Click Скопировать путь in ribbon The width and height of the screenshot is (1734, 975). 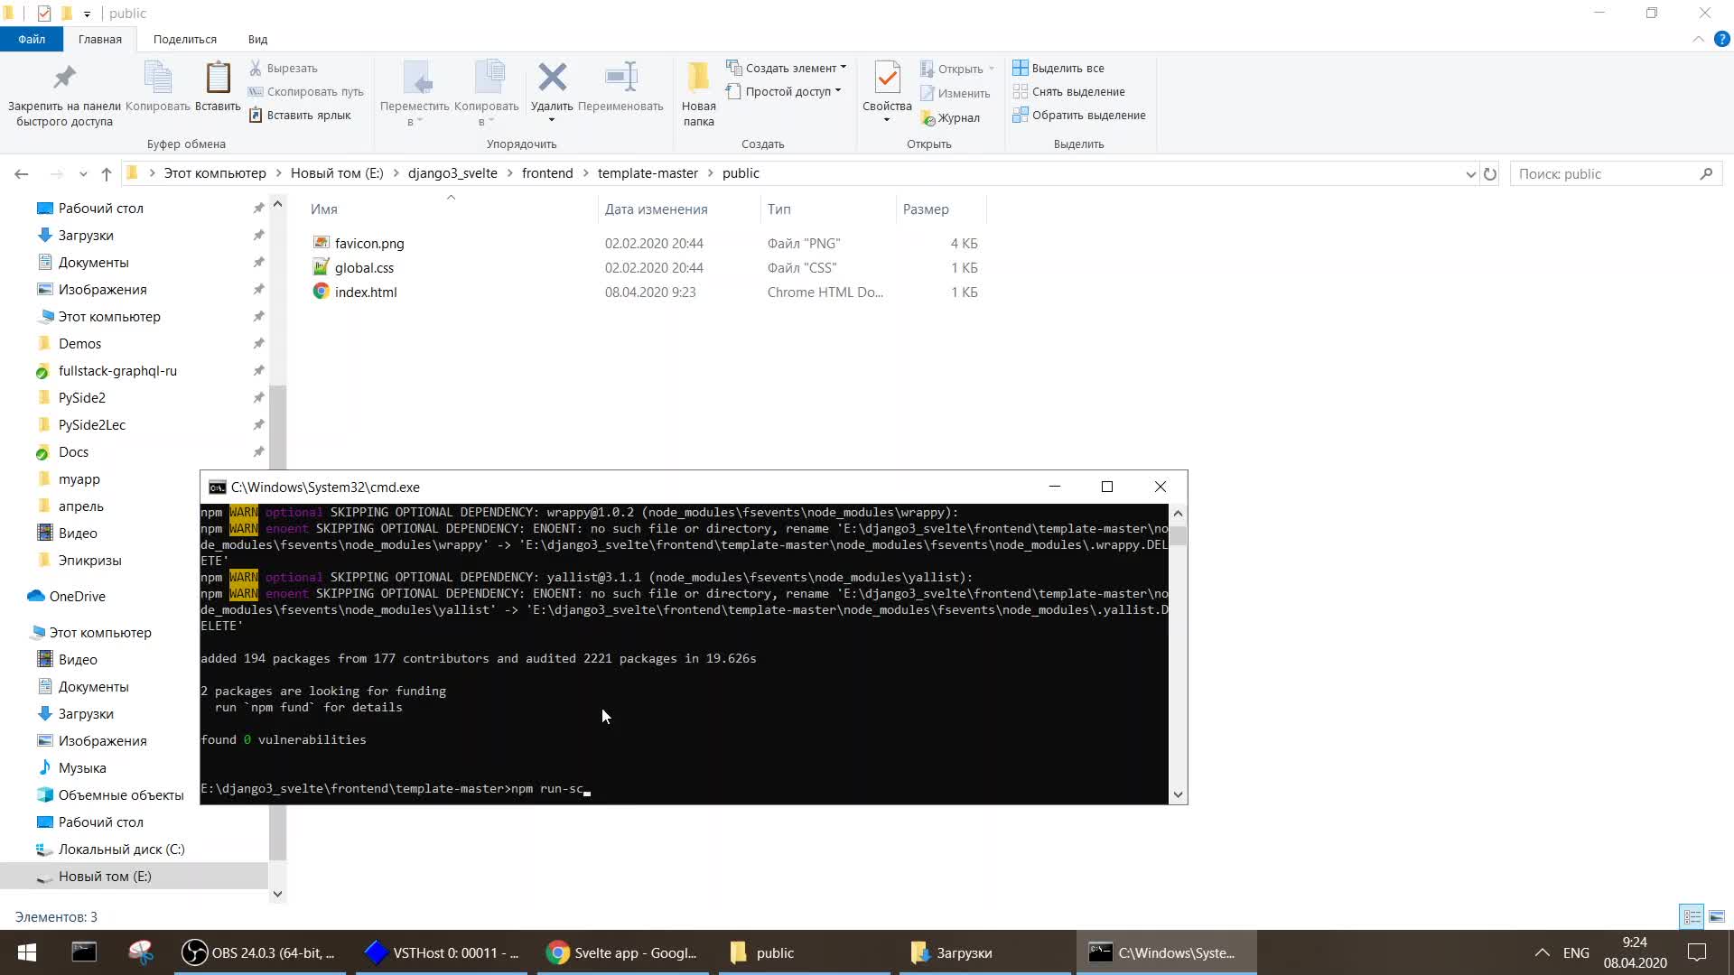(x=306, y=91)
